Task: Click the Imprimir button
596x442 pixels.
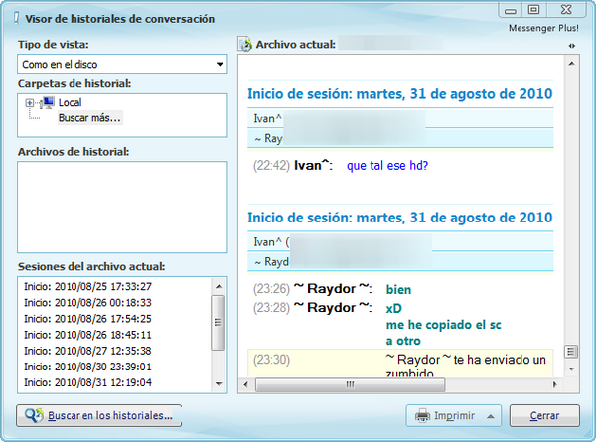Action: point(454,416)
